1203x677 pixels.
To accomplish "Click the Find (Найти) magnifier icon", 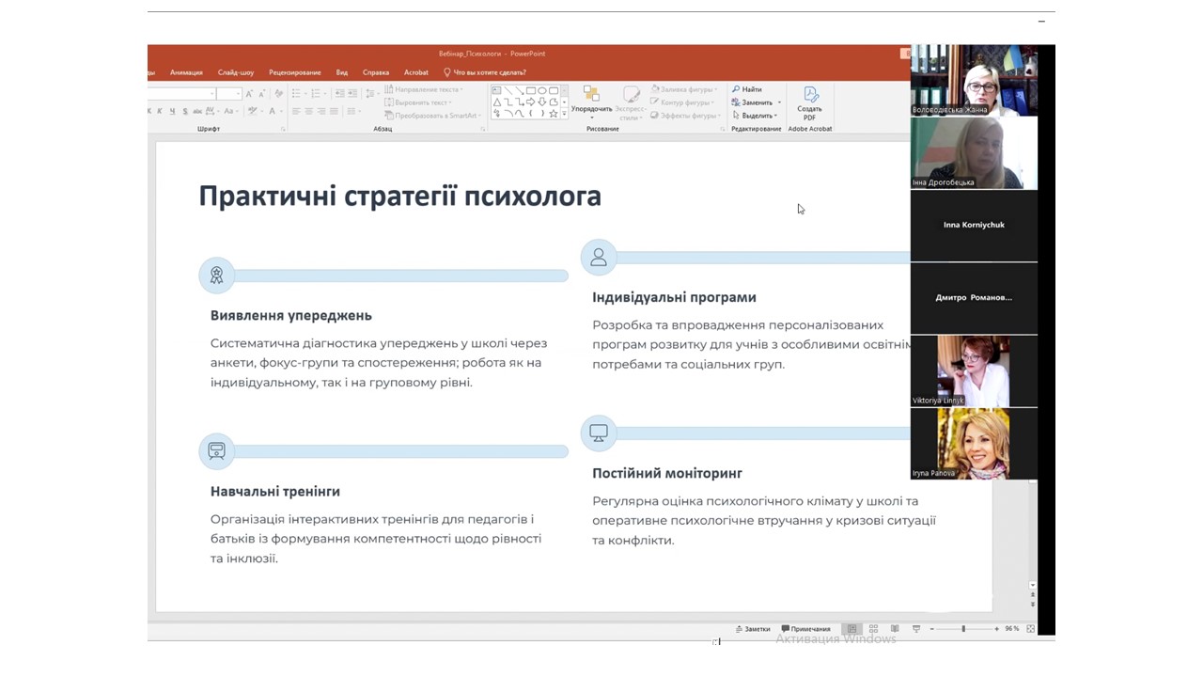I will (737, 89).
